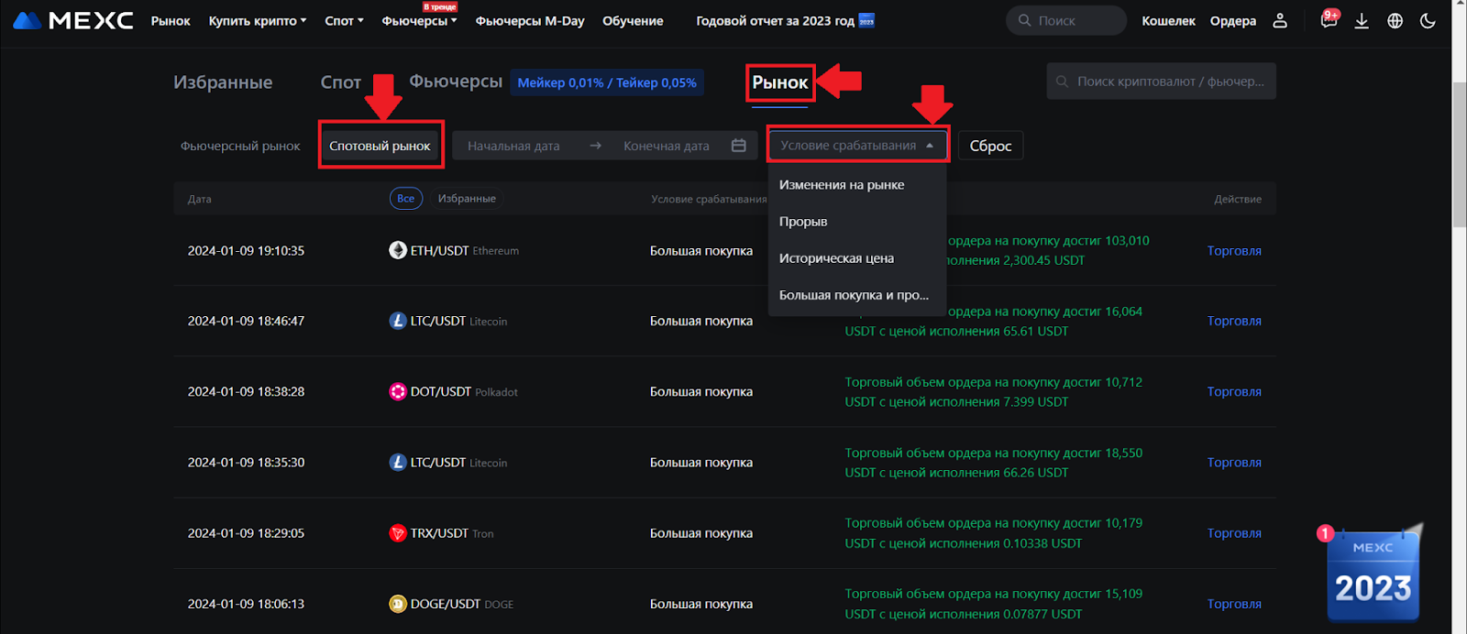Click the TRX Tron coin icon
The image size is (1467, 634).
point(398,533)
